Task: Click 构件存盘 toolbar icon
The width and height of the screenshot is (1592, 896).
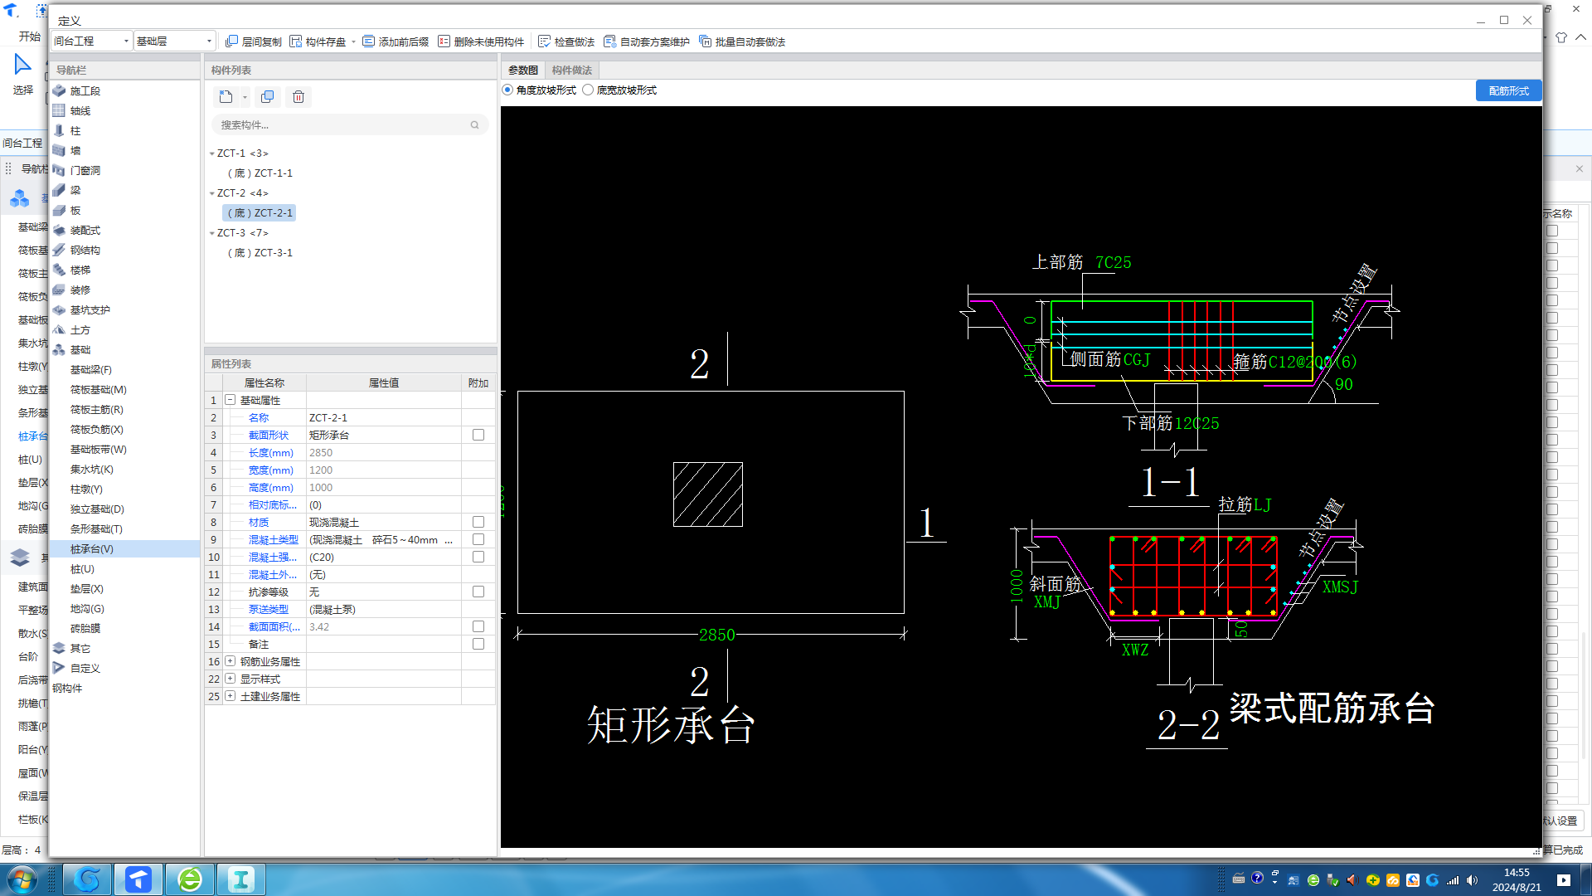Action: [296, 41]
